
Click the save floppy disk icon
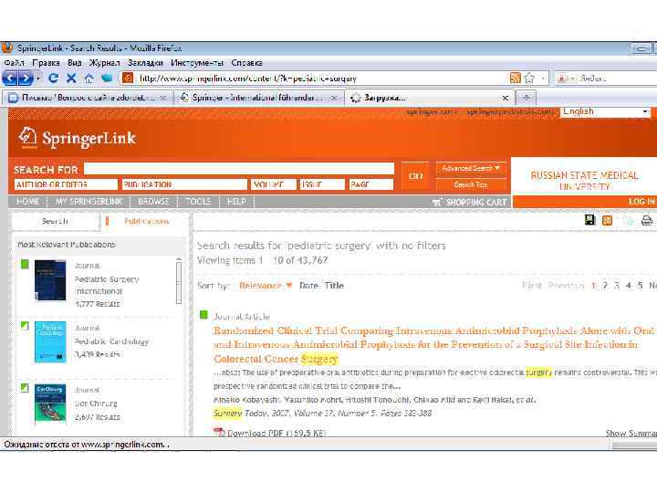tap(590, 220)
